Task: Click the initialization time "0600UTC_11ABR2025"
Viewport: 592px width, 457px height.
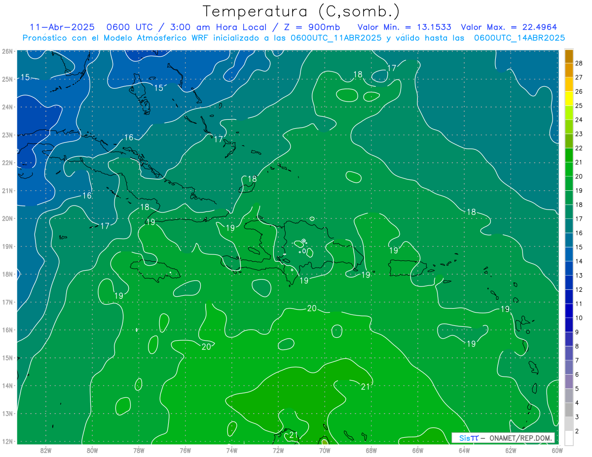Action: (x=336, y=38)
